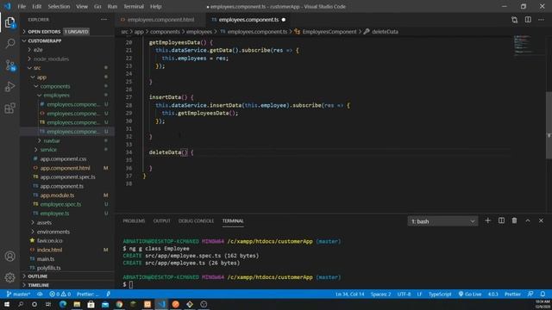Open the Run and Debug view

[9, 86]
